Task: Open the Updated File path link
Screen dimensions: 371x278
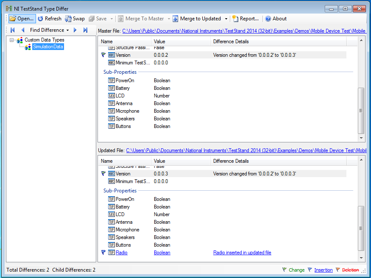Action: pyautogui.click(x=246, y=150)
